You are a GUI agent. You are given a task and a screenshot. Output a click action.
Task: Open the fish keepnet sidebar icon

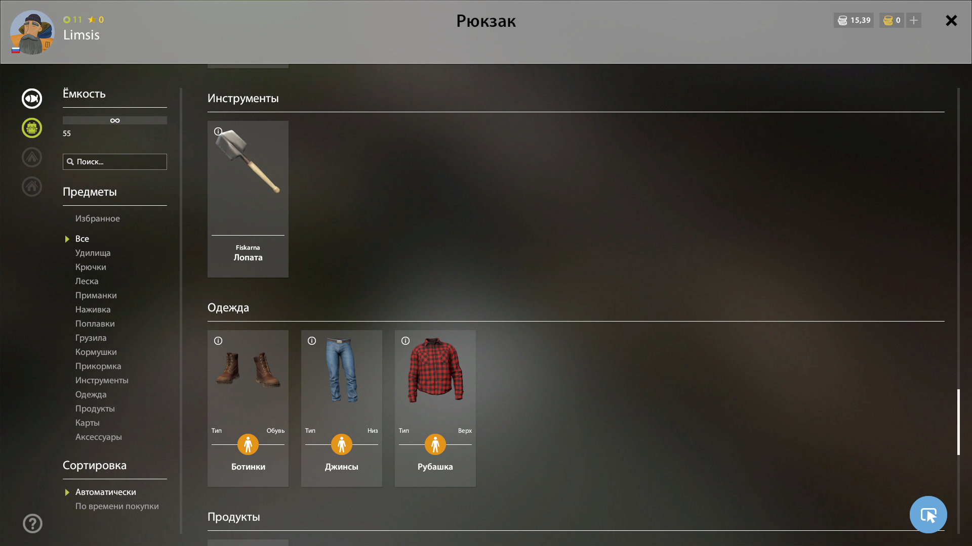[32, 99]
